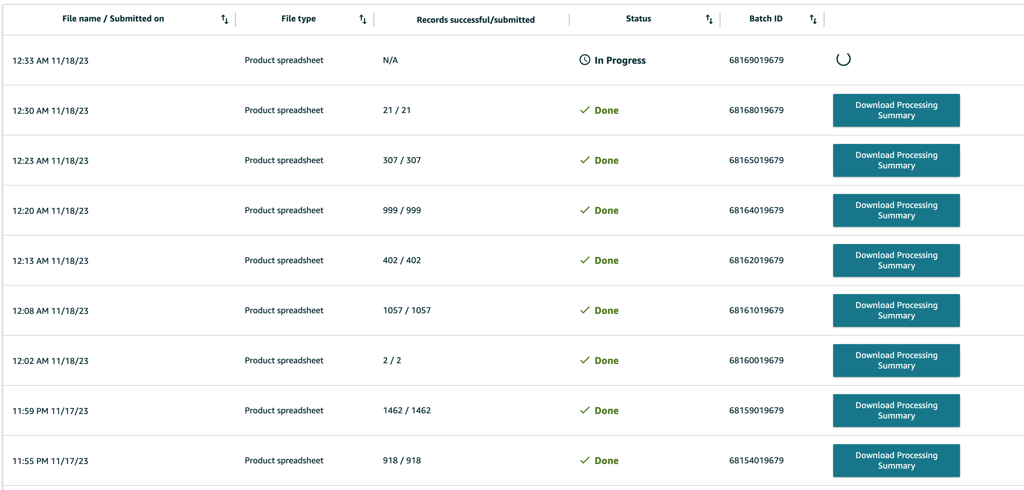Click the File type column header

point(298,19)
